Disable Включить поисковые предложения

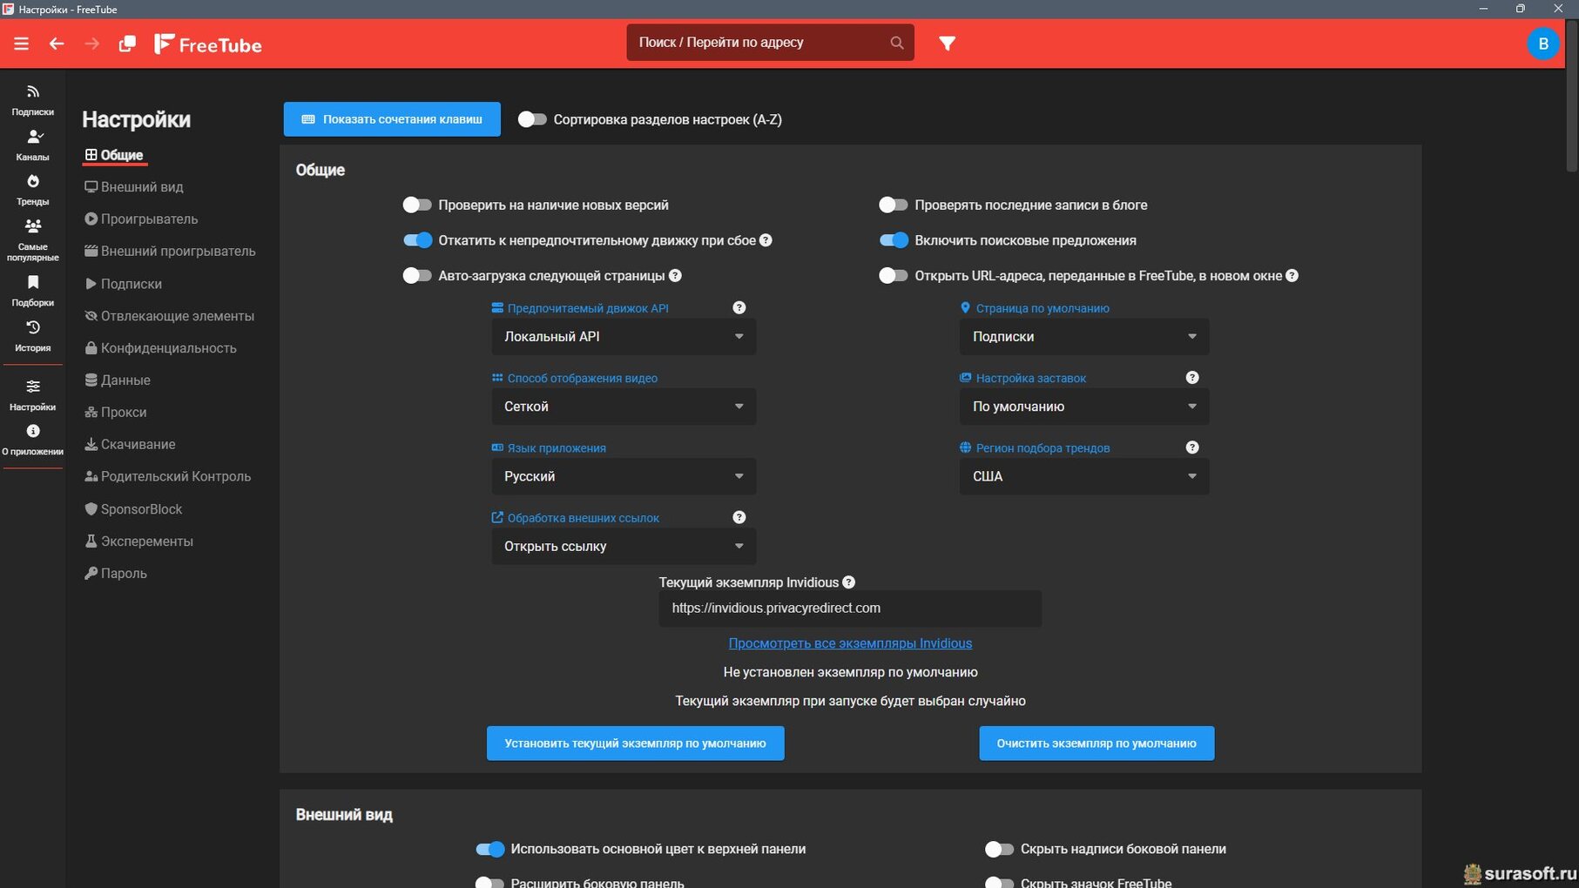click(x=894, y=240)
